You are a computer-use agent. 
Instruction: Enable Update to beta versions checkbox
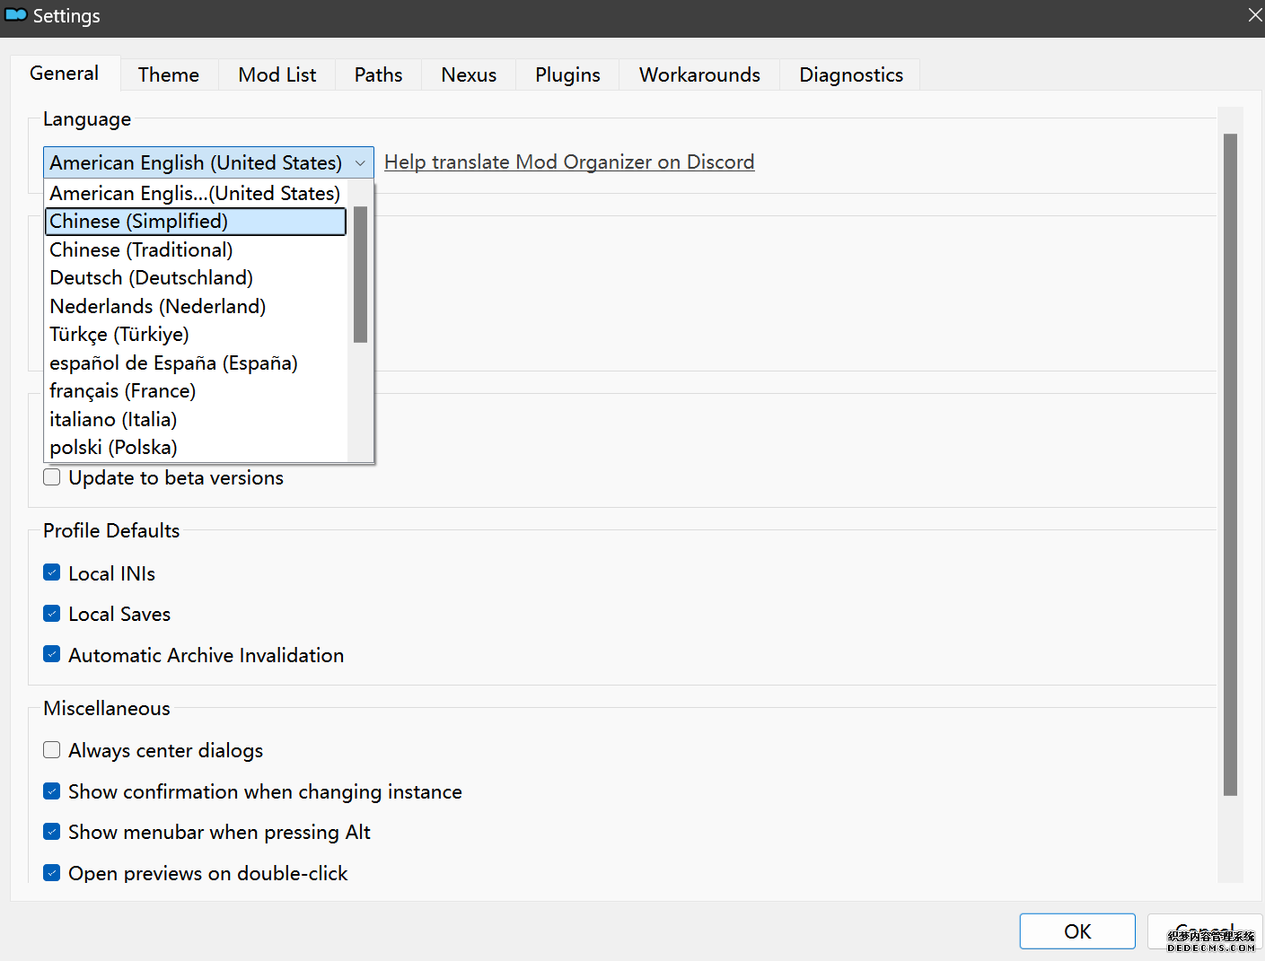coord(52,477)
